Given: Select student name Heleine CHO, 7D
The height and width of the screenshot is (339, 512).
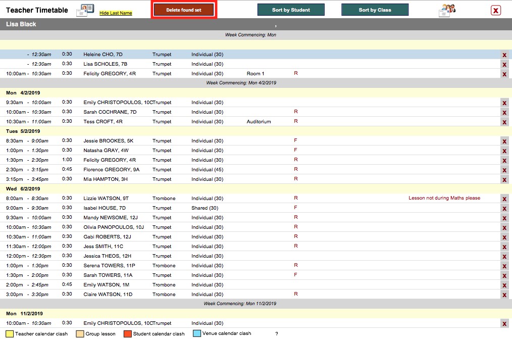Looking at the screenshot, I should coord(103,54).
